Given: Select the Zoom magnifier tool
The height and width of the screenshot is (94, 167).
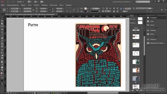Looking at the screenshot, I should [2, 70].
